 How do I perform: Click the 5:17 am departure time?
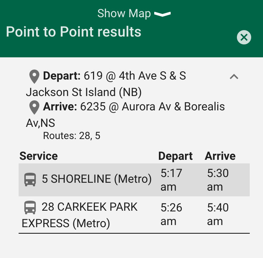pos(171,180)
